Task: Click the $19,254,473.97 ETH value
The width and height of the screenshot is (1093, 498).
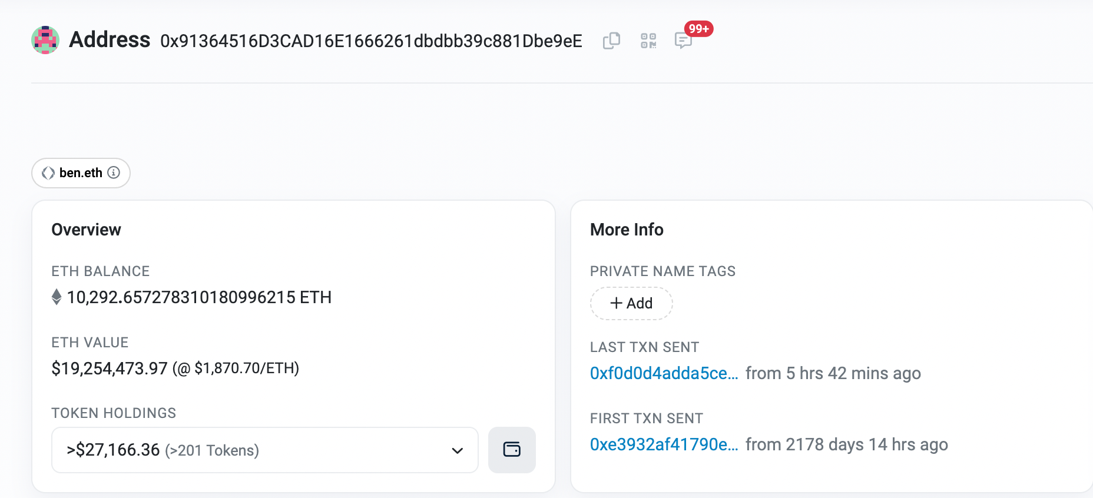Action: point(110,368)
